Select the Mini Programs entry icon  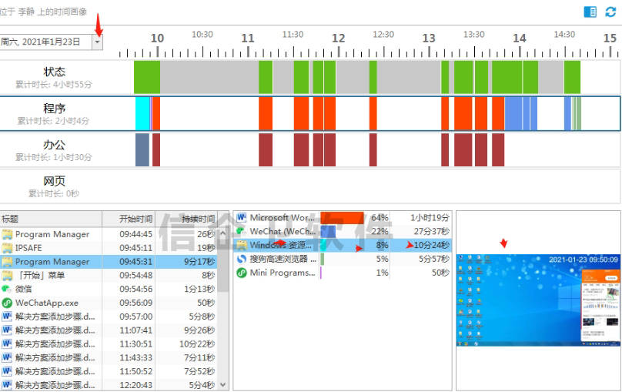pyautogui.click(x=241, y=273)
